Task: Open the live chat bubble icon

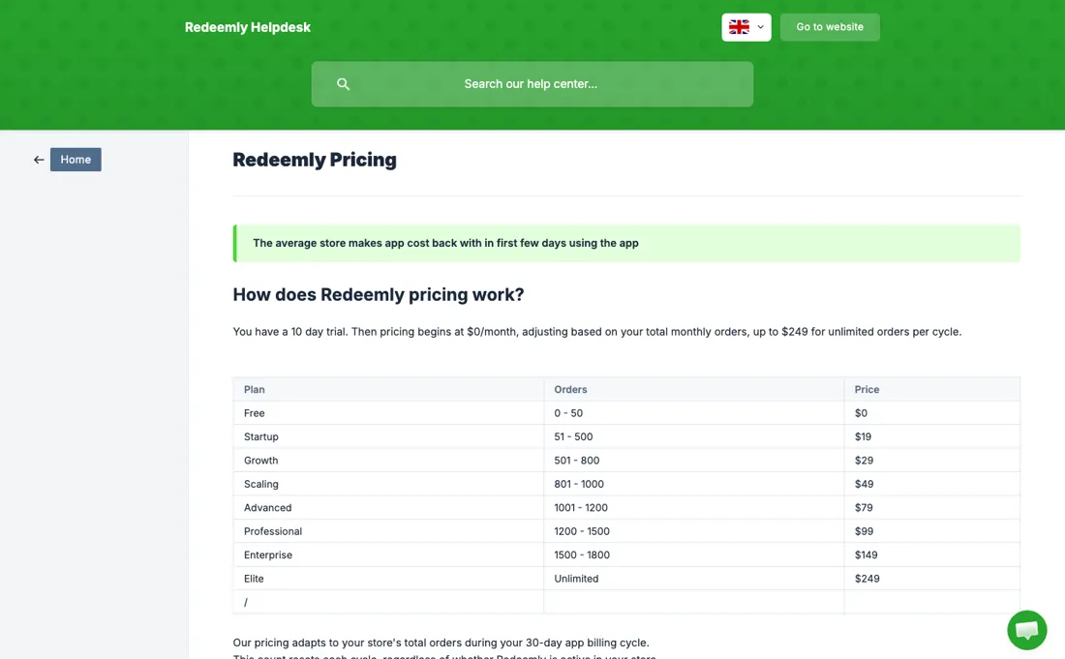Action: point(1027,630)
